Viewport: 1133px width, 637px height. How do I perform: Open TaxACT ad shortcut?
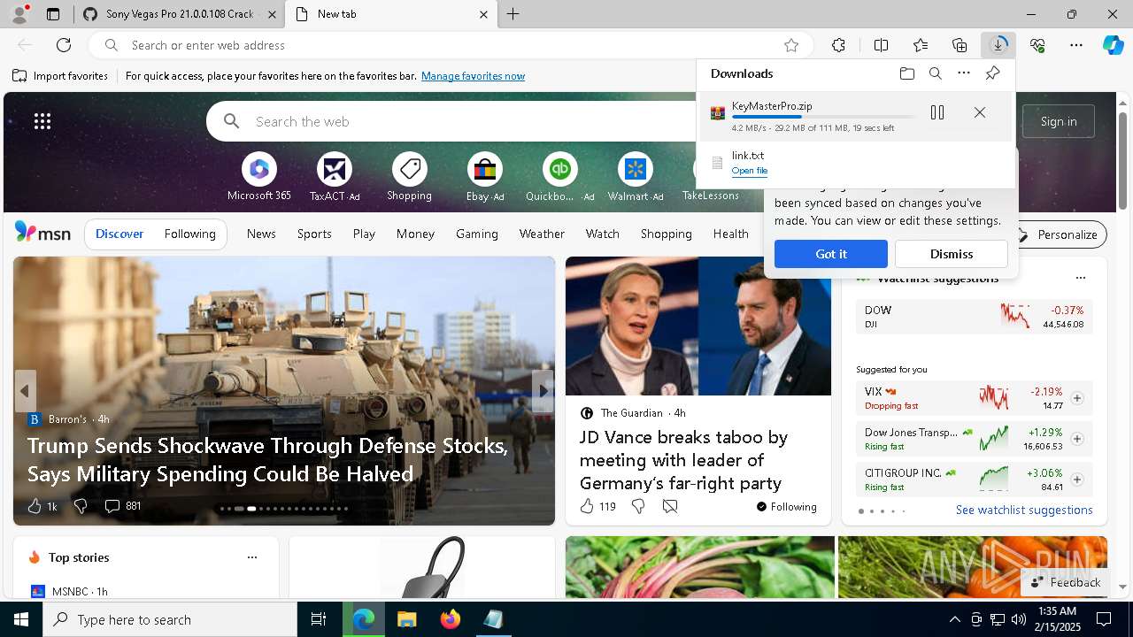coord(335,178)
